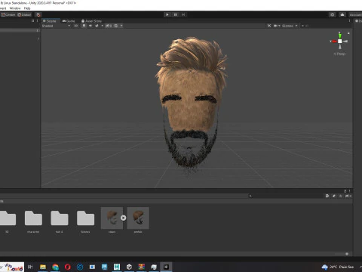Advance one frame with the Step button

[x=183, y=14]
